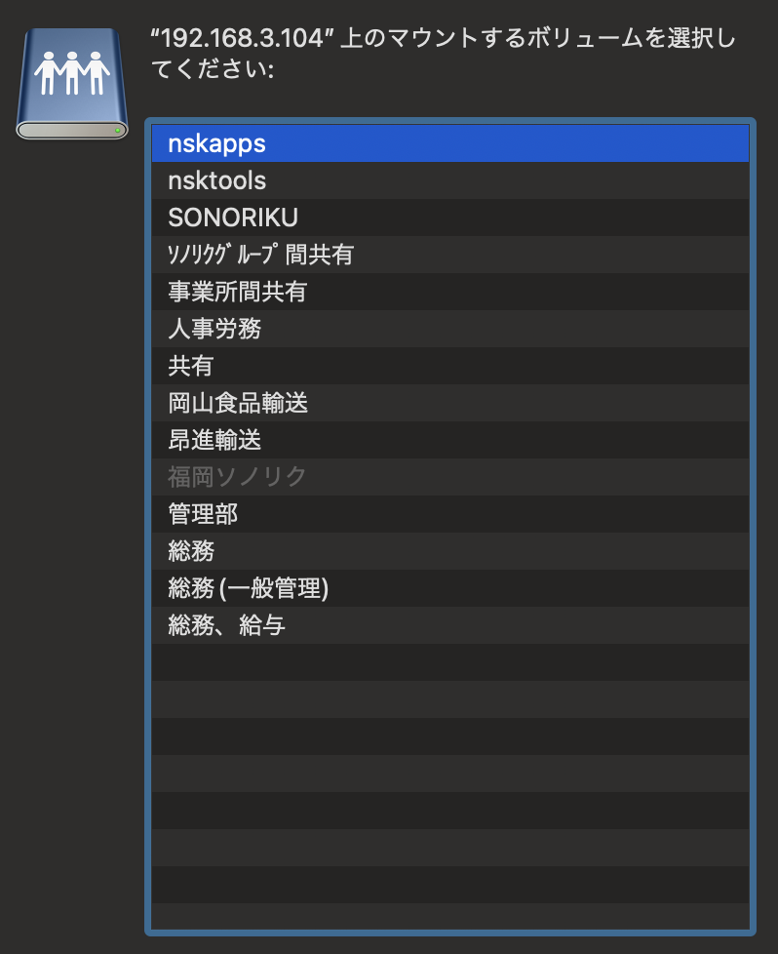Choose the 共有 volume
Viewport: 778px width, 954px height.
click(190, 366)
